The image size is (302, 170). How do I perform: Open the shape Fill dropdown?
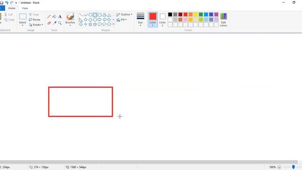(x=122, y=20)
